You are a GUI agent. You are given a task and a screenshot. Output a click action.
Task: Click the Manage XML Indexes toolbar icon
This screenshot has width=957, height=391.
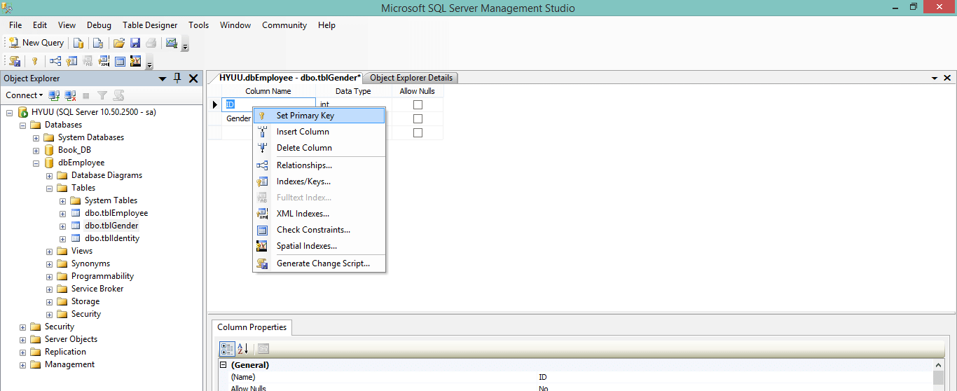104,61
